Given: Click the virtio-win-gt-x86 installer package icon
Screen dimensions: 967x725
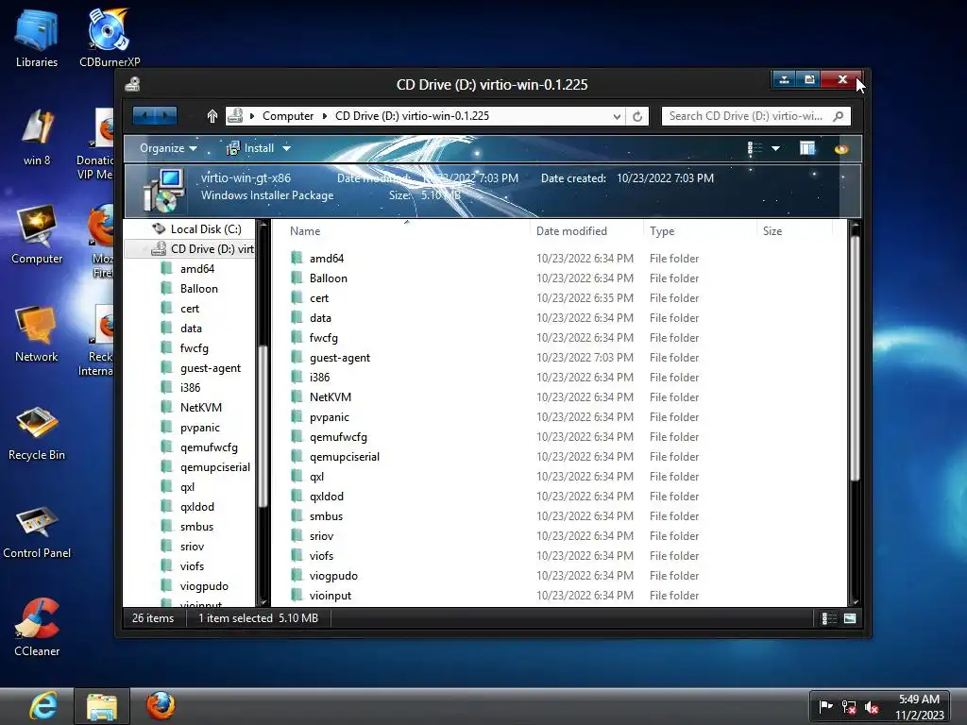Looking at the screenshot, I should [x=163, y=190].
